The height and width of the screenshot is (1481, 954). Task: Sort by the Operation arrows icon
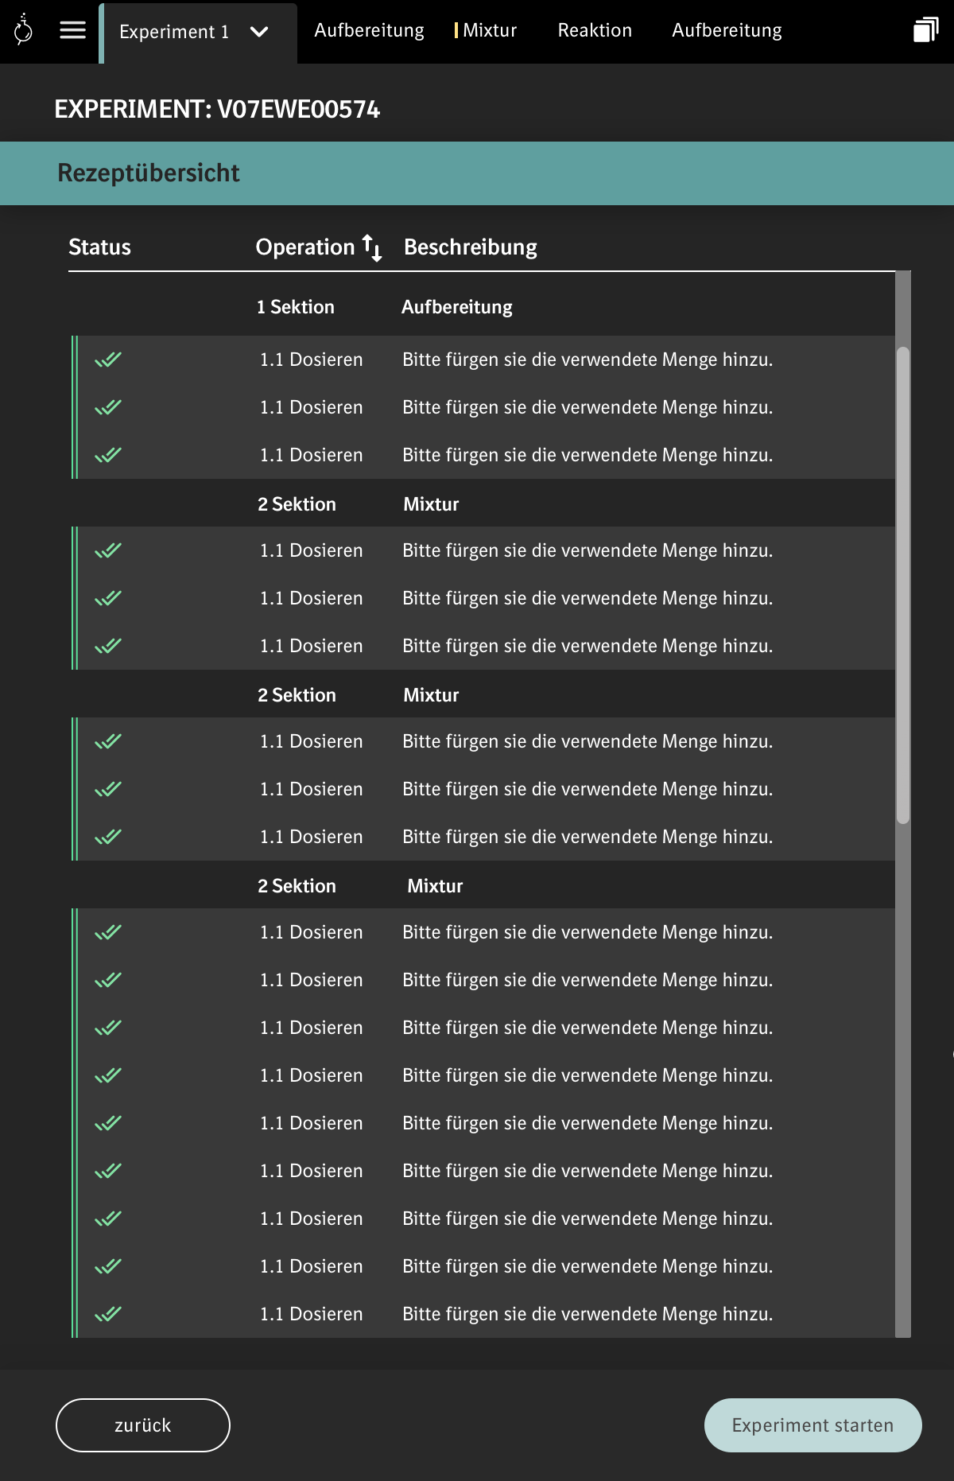click(372, 247)
